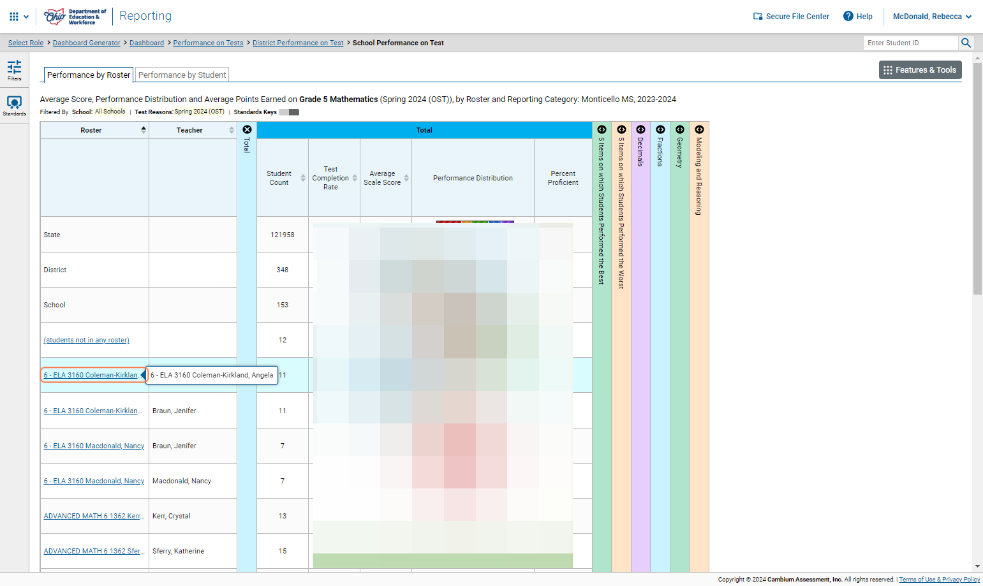Open the apps grid launcher menu
This screenshot has height=586, width=983.
[x=18, y=17]
